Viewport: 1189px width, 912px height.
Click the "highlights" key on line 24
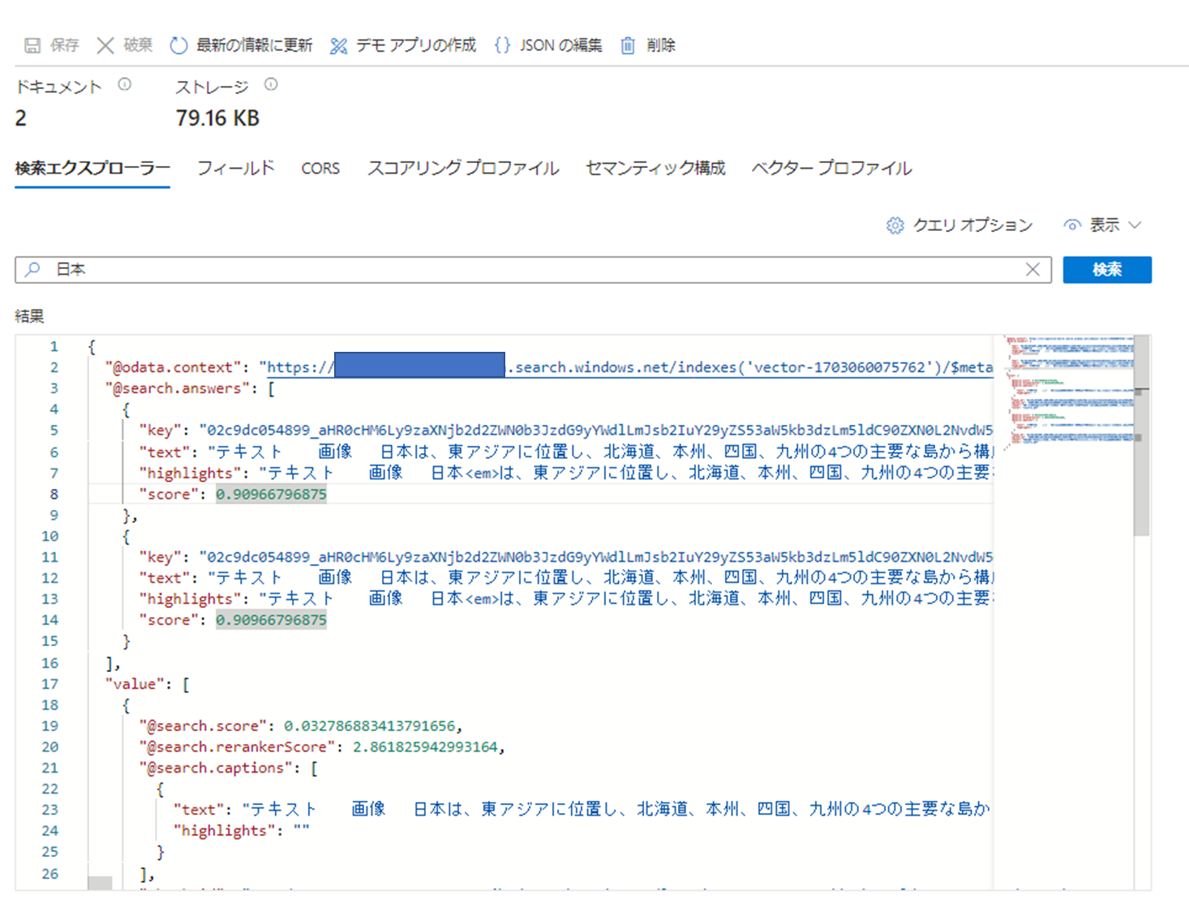point(224,831)
